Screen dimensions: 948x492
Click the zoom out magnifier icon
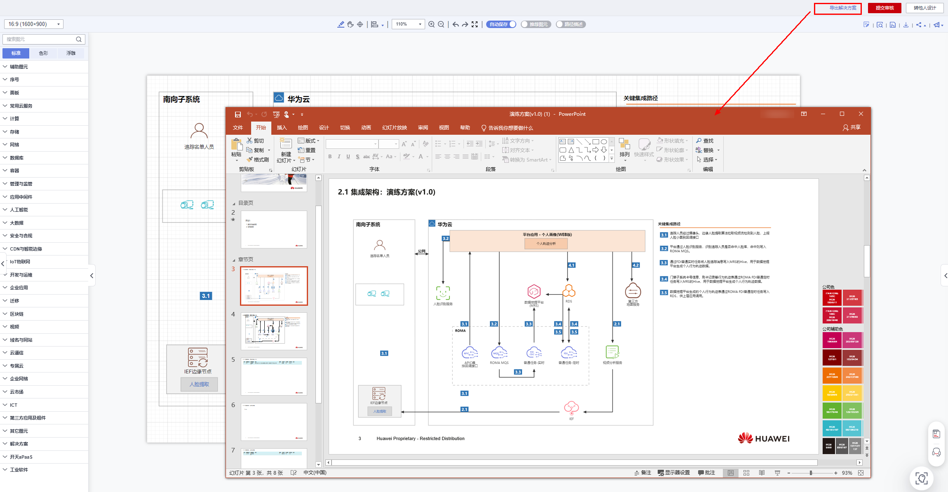[x=441, y=24]
